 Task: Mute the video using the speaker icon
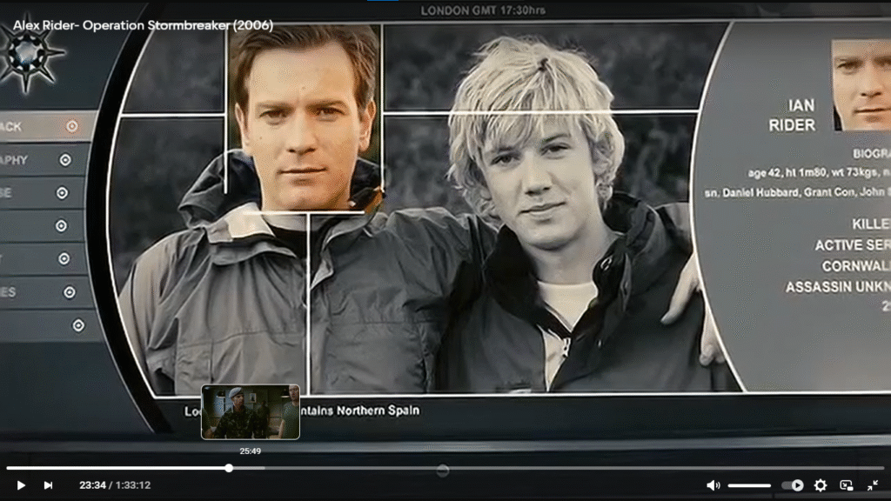[x=715, y=485]
